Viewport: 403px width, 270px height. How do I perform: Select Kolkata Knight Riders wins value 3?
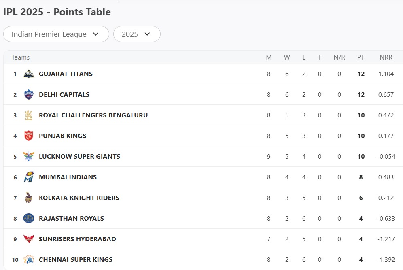[287, 198]
